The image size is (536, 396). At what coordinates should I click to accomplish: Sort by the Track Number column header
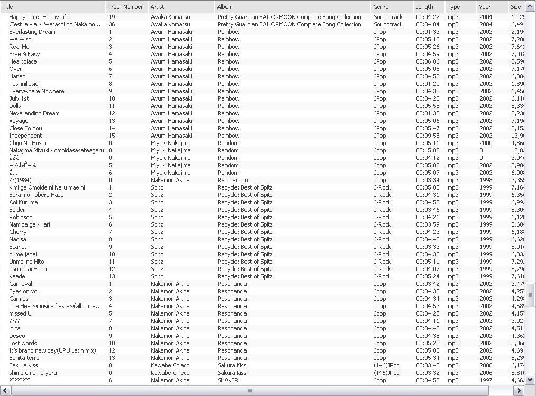[126, 7]
